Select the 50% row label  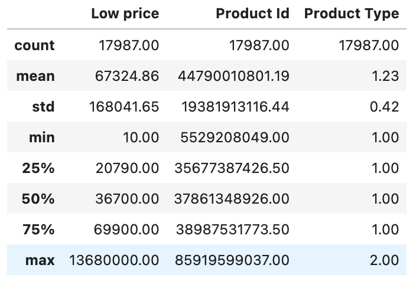tap(38, 199)
